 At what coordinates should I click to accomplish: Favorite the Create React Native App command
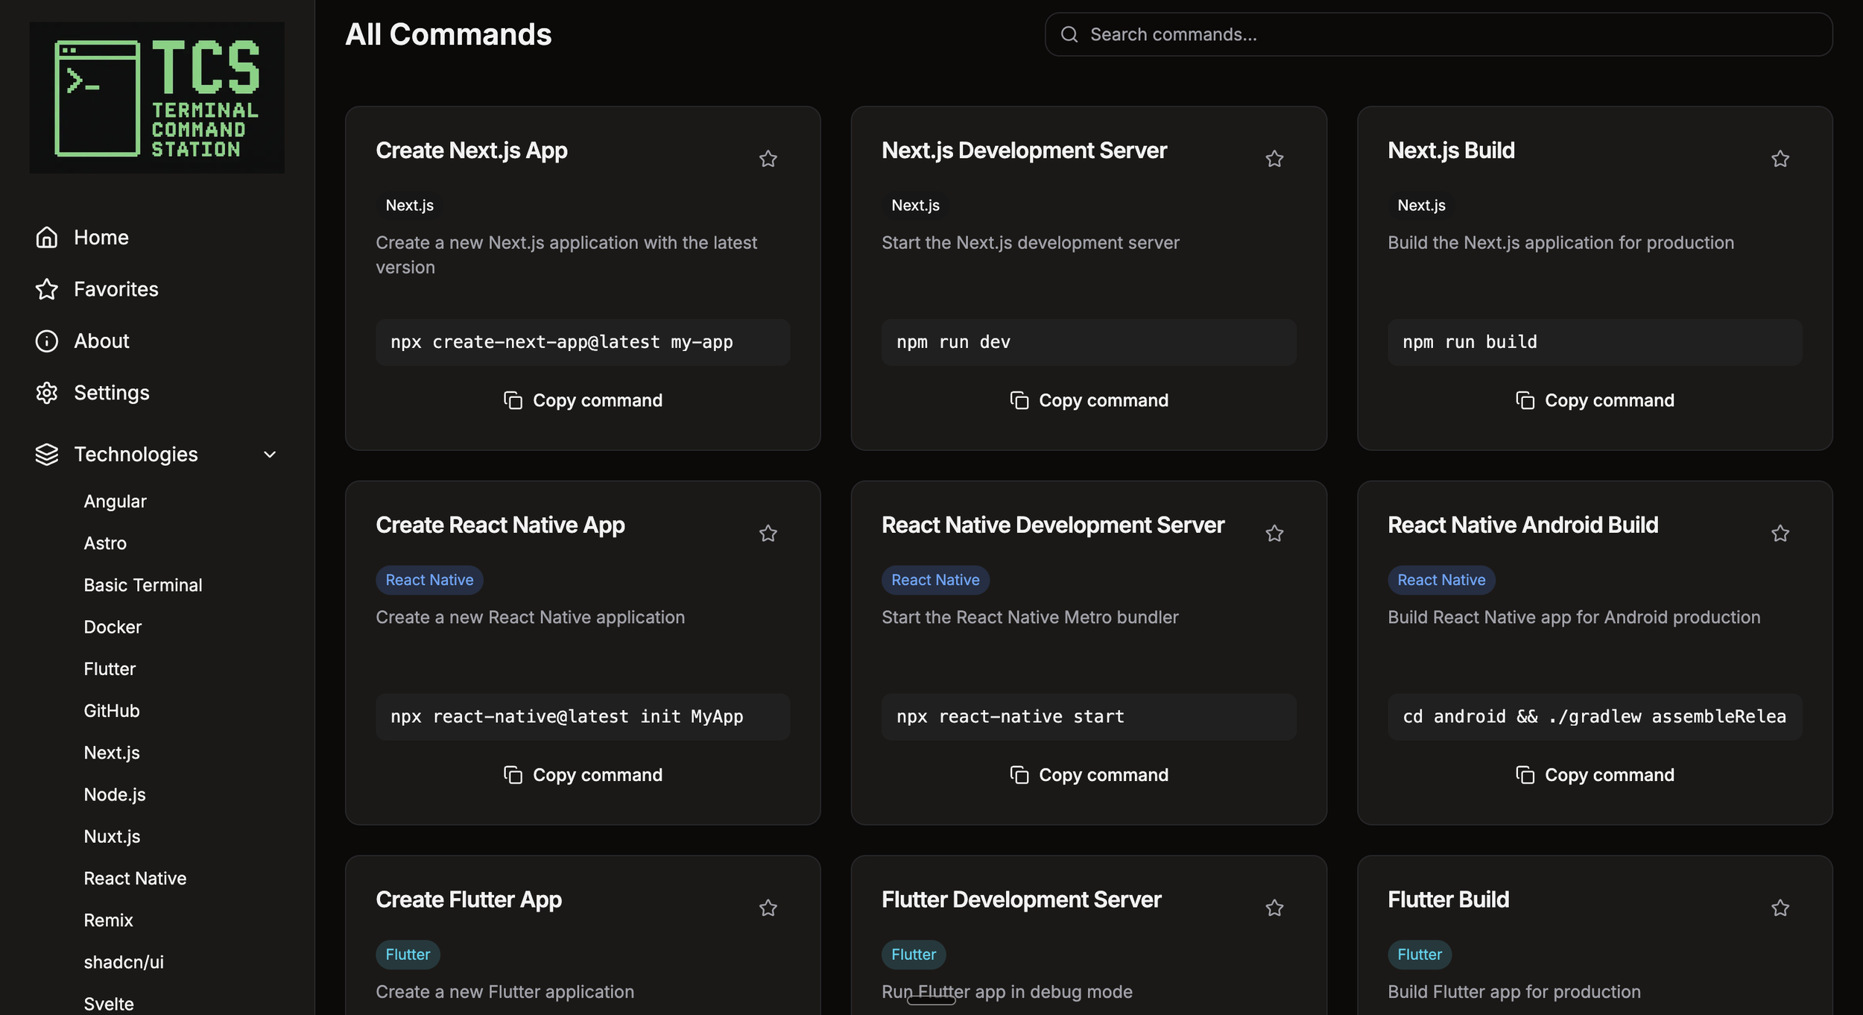coord(768,534)
